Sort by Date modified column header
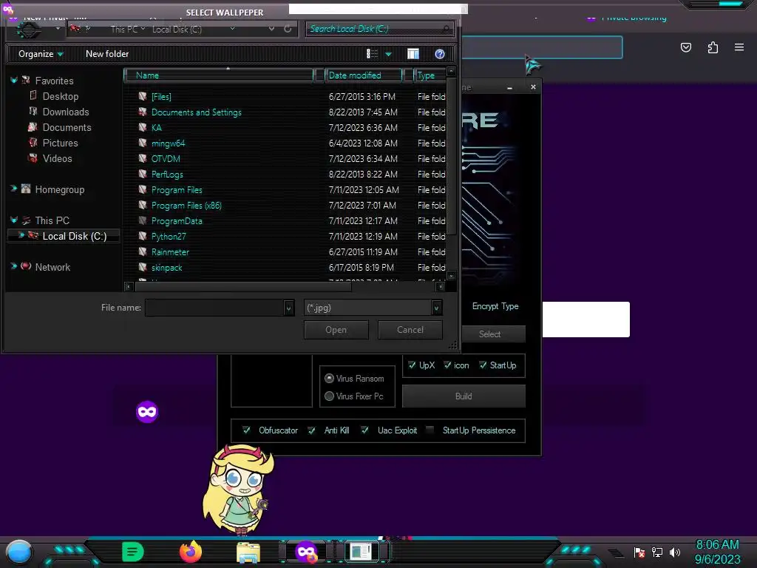Viewport: 757px width, 568px height. [x=364, y=75]
